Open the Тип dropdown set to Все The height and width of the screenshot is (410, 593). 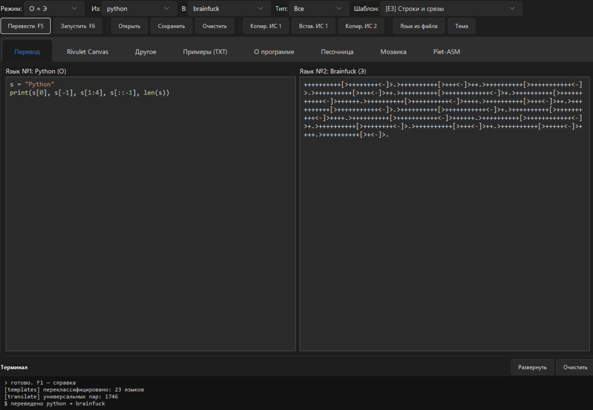point(319,9)
